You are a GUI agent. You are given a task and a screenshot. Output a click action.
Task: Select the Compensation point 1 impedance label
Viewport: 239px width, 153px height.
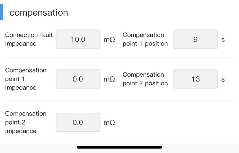26,79
